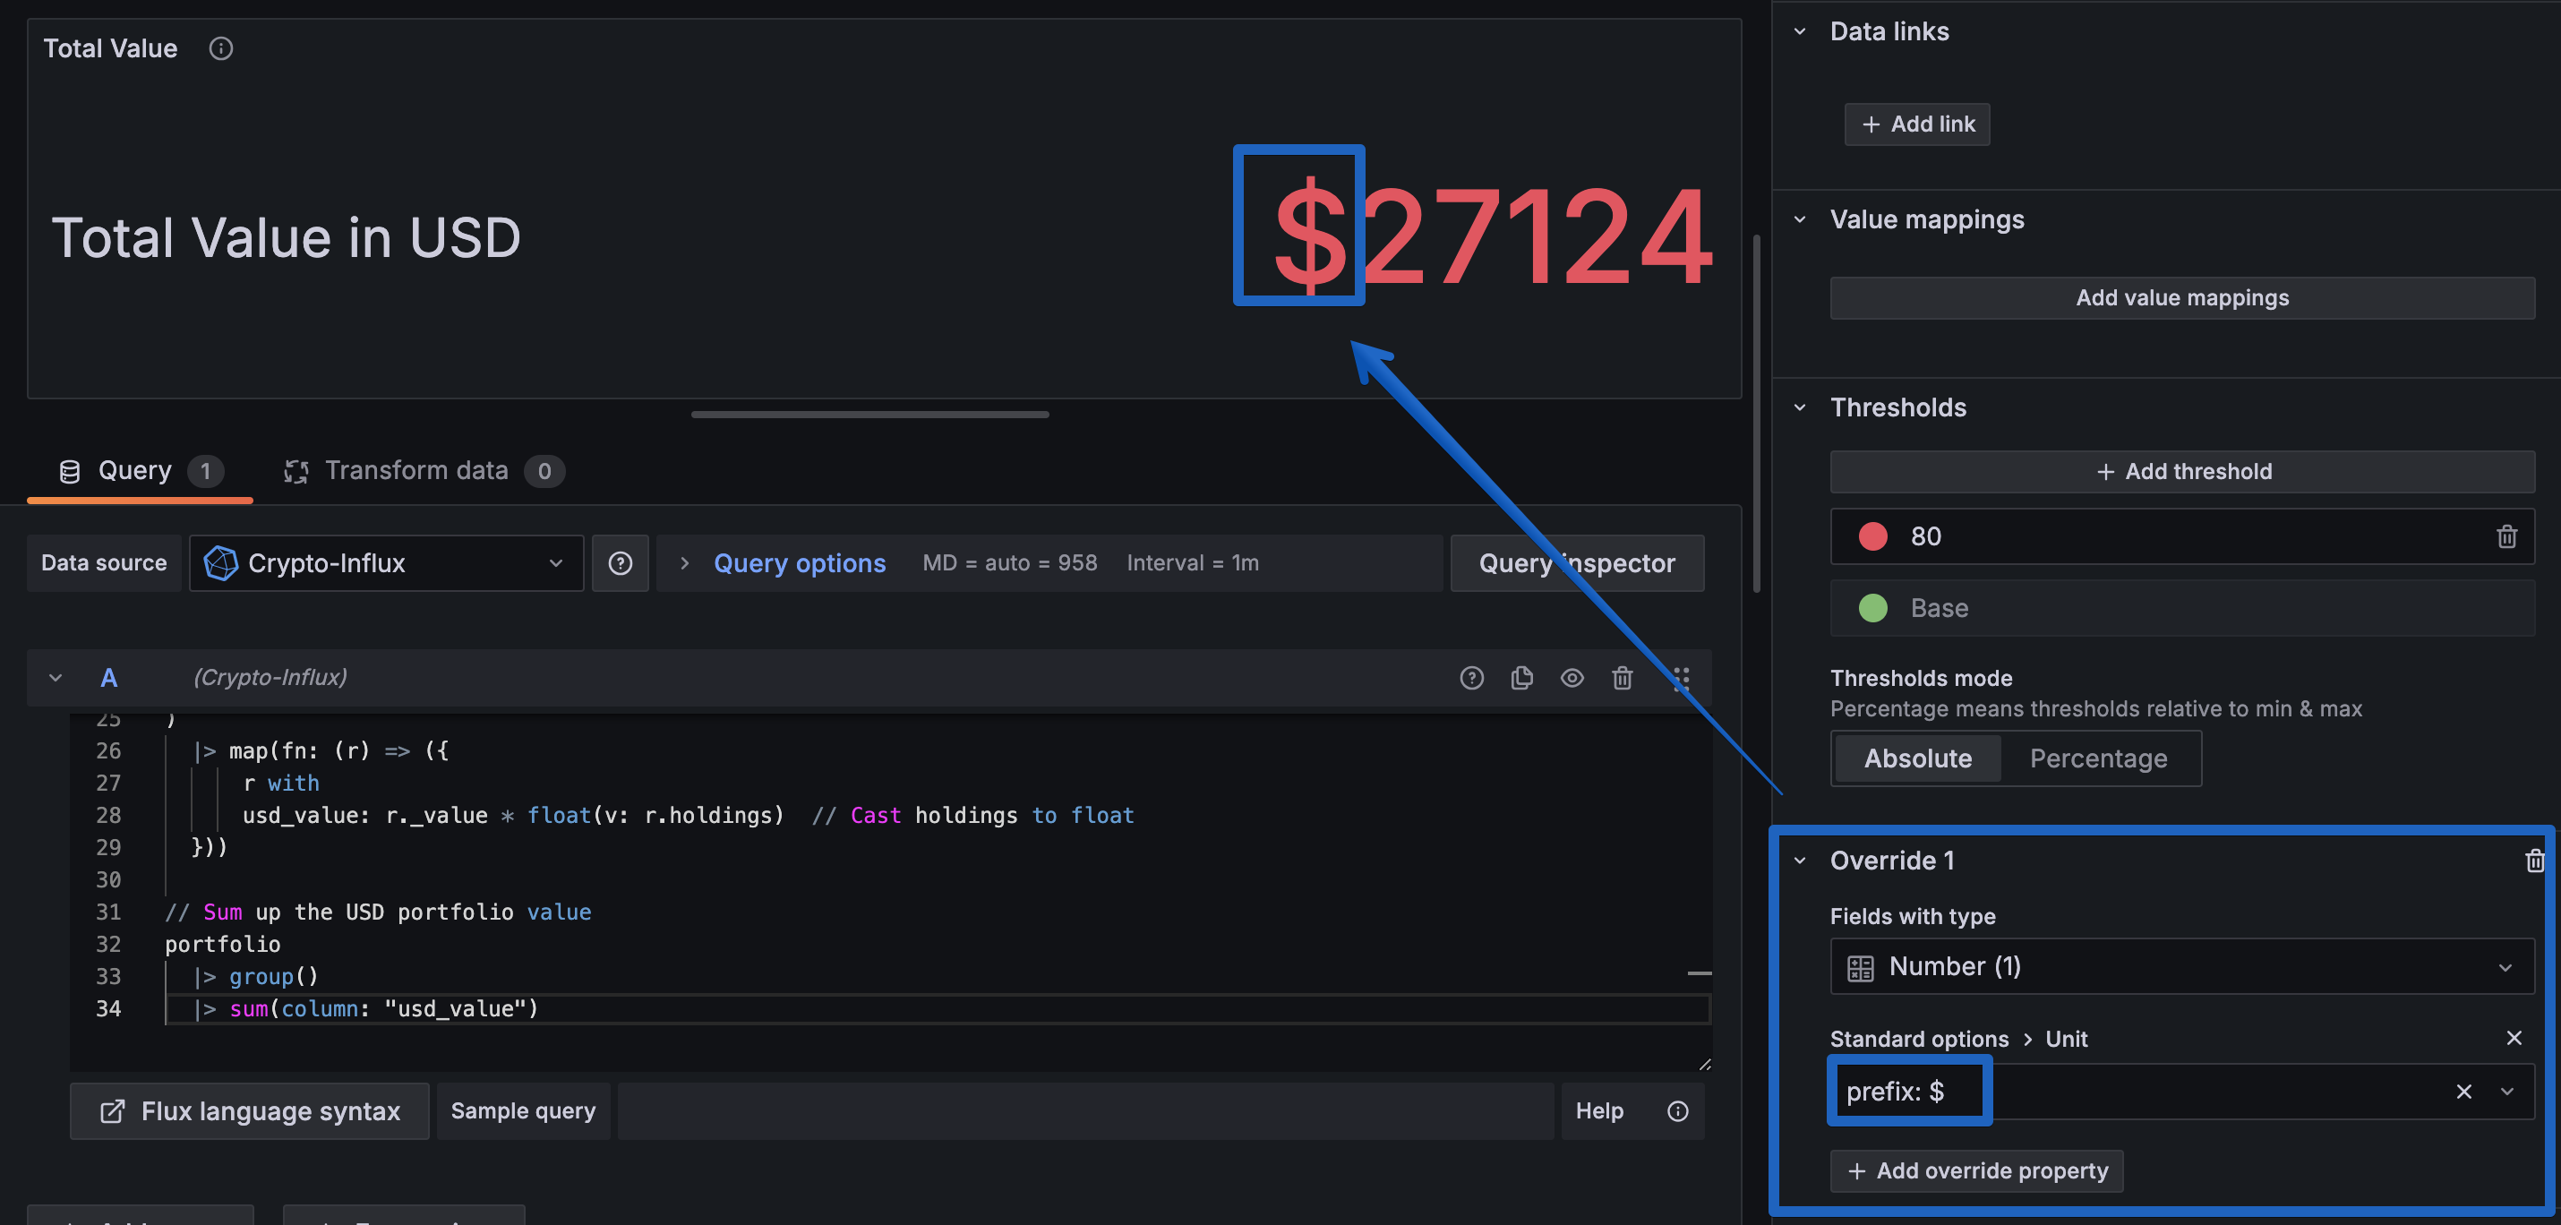Delete the 80 threshold via its trash icon
The height and width of the screenshot is (1225, 2561).
[x=2507, y=535]
